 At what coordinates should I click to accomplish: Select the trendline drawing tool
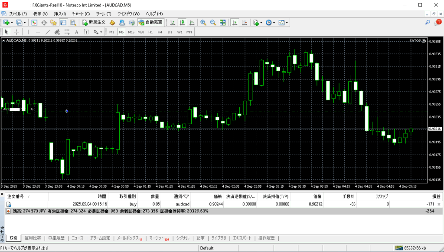point(48,32)
